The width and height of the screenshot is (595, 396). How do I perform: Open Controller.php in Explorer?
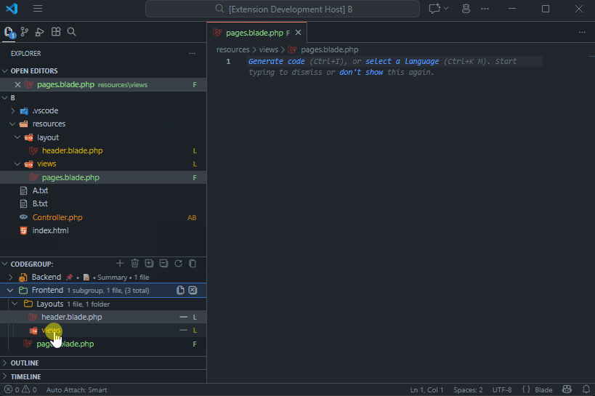point(57,217)
